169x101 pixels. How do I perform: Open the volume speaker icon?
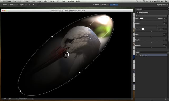pos(147,1)
